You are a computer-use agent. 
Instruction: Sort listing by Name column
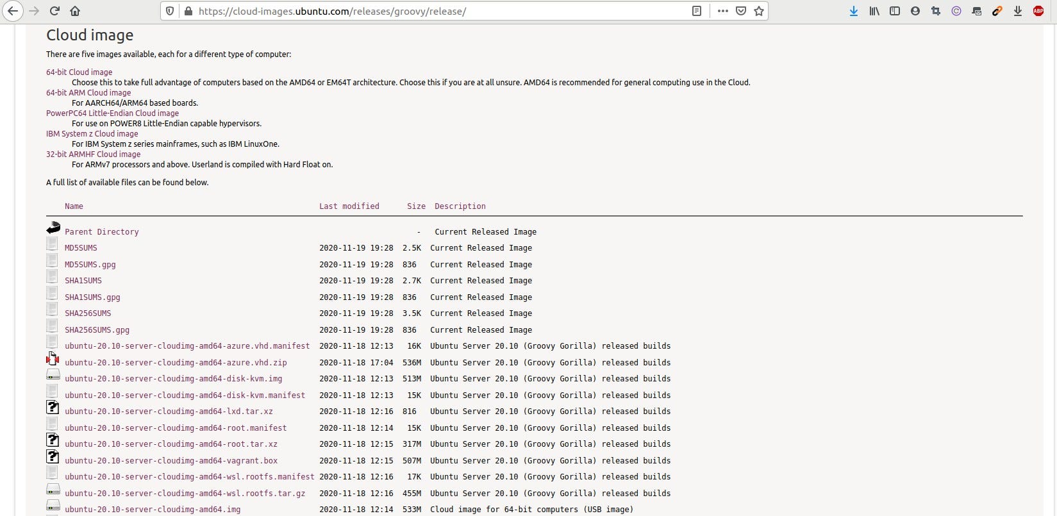(74, 206)
